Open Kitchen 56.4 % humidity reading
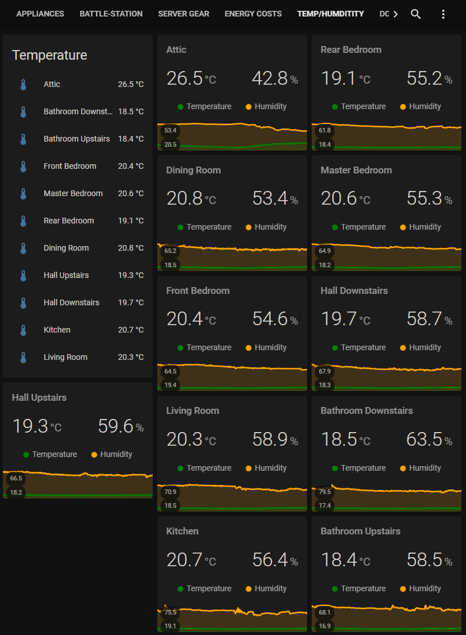Image resolution: width=466 pixels, height=635 pixels. (275, 560)
